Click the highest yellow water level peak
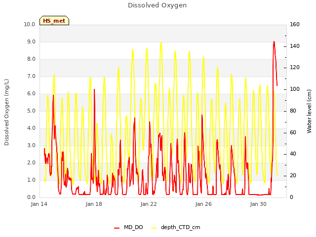Screen dimensions: 316x237 (x=161, y=43)
